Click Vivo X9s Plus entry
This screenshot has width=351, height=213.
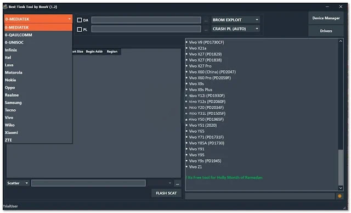click(201, 89)
